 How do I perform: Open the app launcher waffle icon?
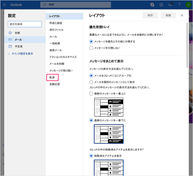5,5
